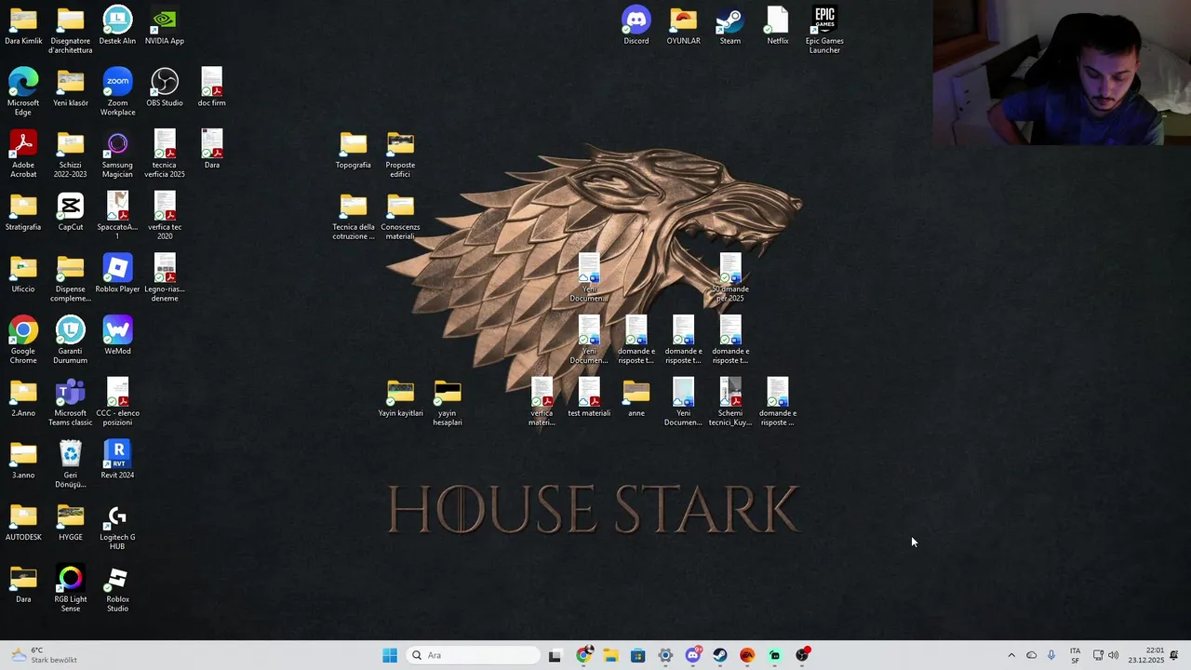Open the AUTODESK folder
Image resolution: width=1191 pixels, height=670 pixels.
(x=23, y=522)
